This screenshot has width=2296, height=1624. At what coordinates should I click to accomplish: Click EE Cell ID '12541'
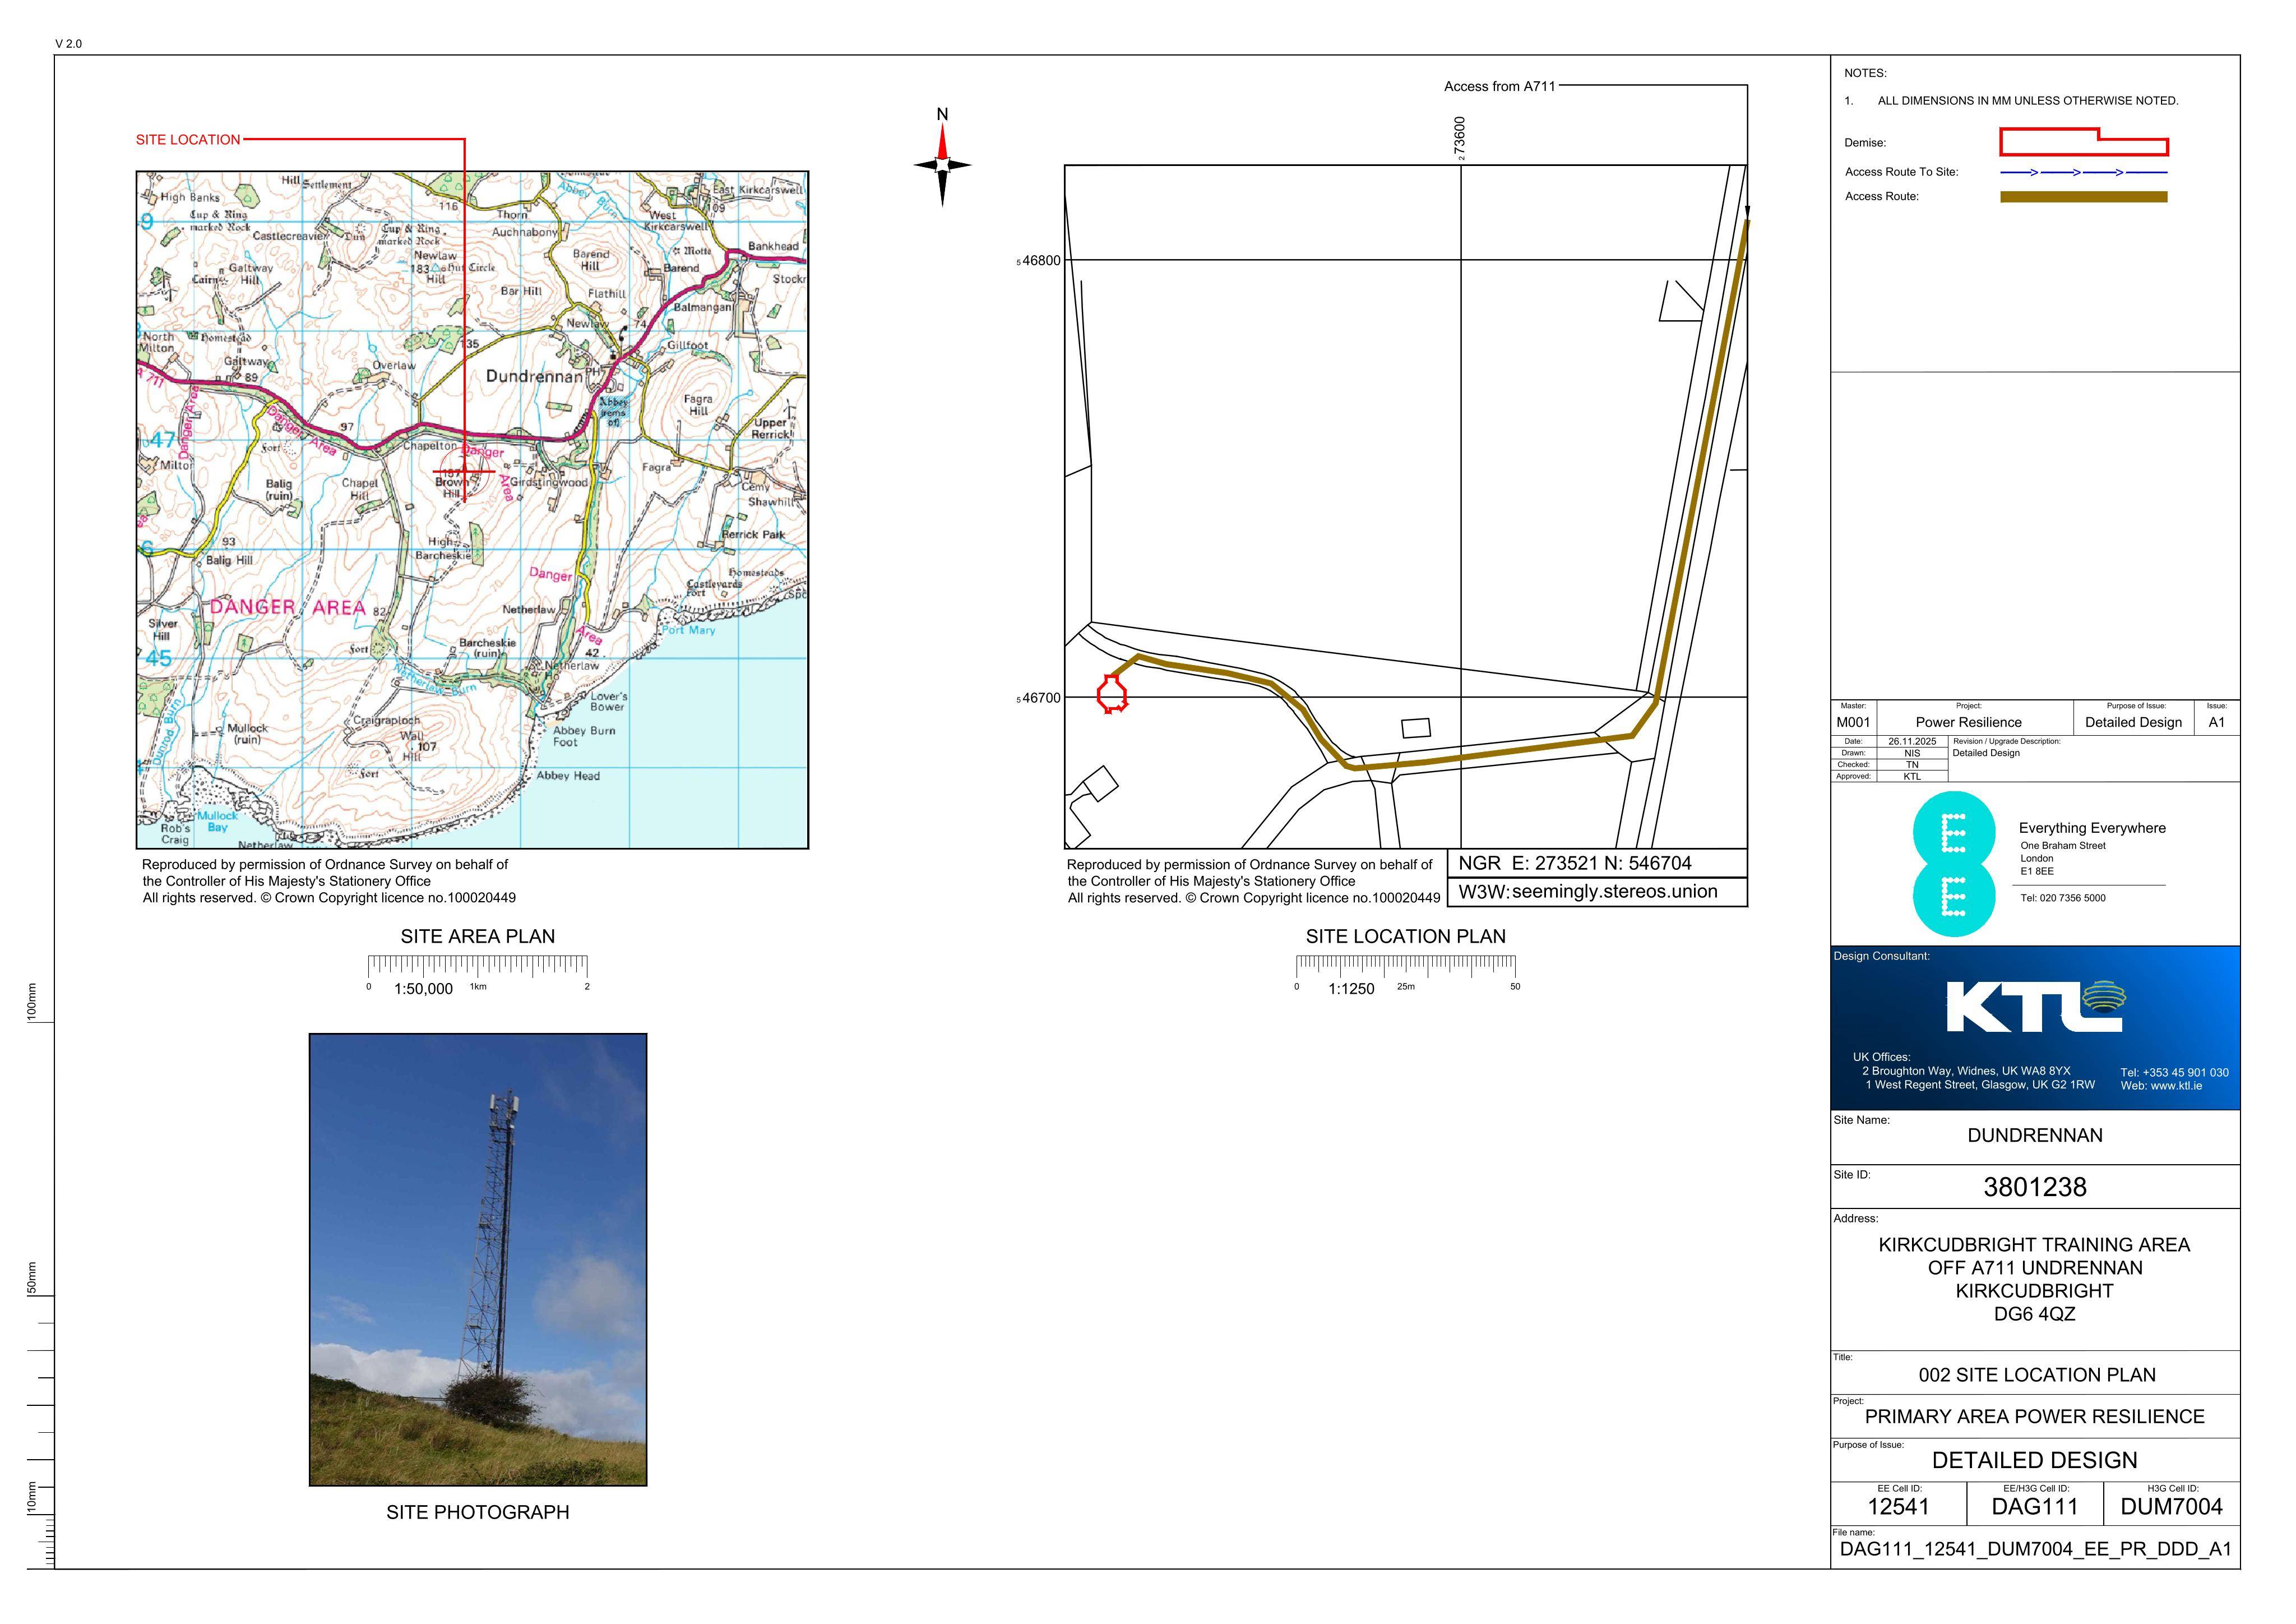[x=1898, y=1507]
